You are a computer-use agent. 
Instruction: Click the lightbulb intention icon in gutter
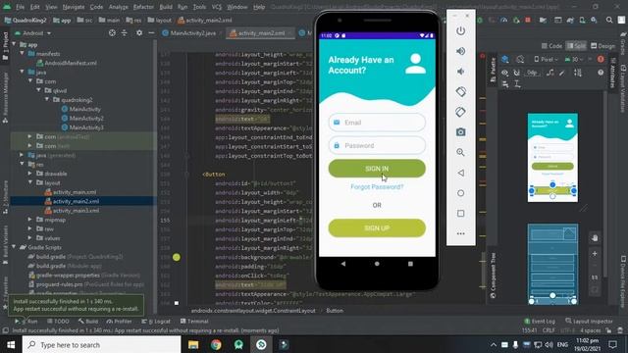(177, 257)
